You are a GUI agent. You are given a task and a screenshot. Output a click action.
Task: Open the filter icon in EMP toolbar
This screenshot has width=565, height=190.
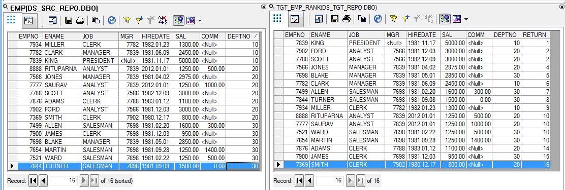coord(127,20)
